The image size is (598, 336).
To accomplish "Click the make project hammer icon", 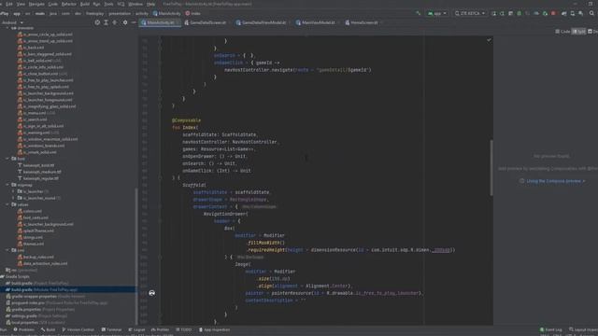I will [x=418, y=13].
